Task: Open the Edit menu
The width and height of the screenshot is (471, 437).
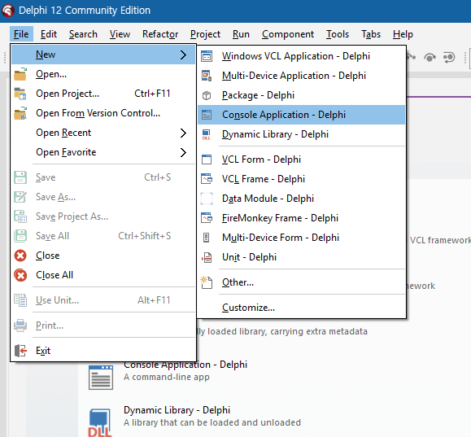Action: [49, 34]
